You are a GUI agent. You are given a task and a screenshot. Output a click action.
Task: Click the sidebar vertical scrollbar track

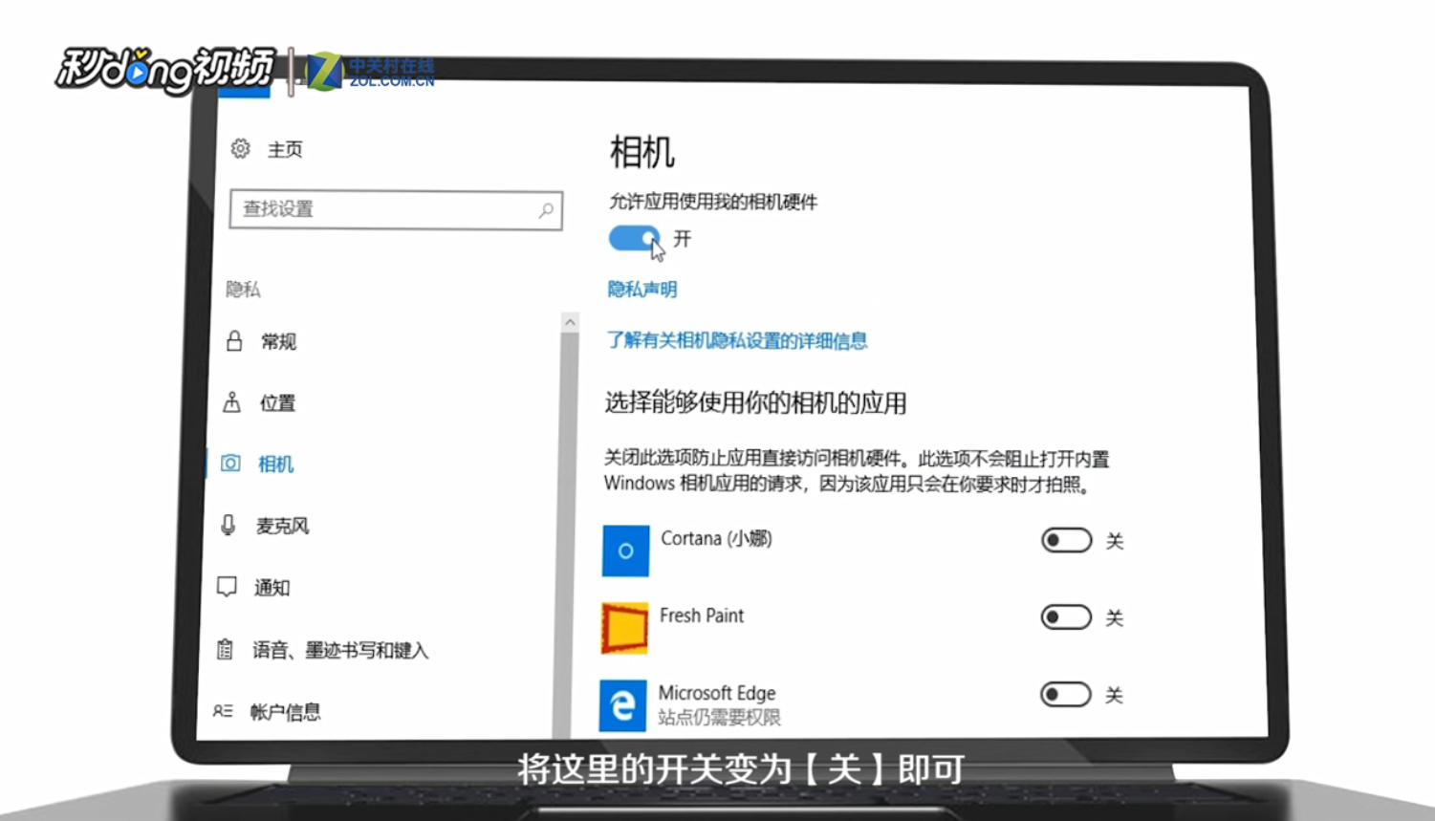568,535
